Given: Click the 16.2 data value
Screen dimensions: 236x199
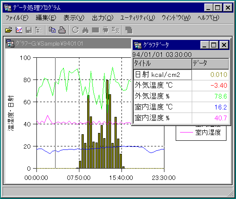Looking at the screenshot, I should tap(221, 107).
